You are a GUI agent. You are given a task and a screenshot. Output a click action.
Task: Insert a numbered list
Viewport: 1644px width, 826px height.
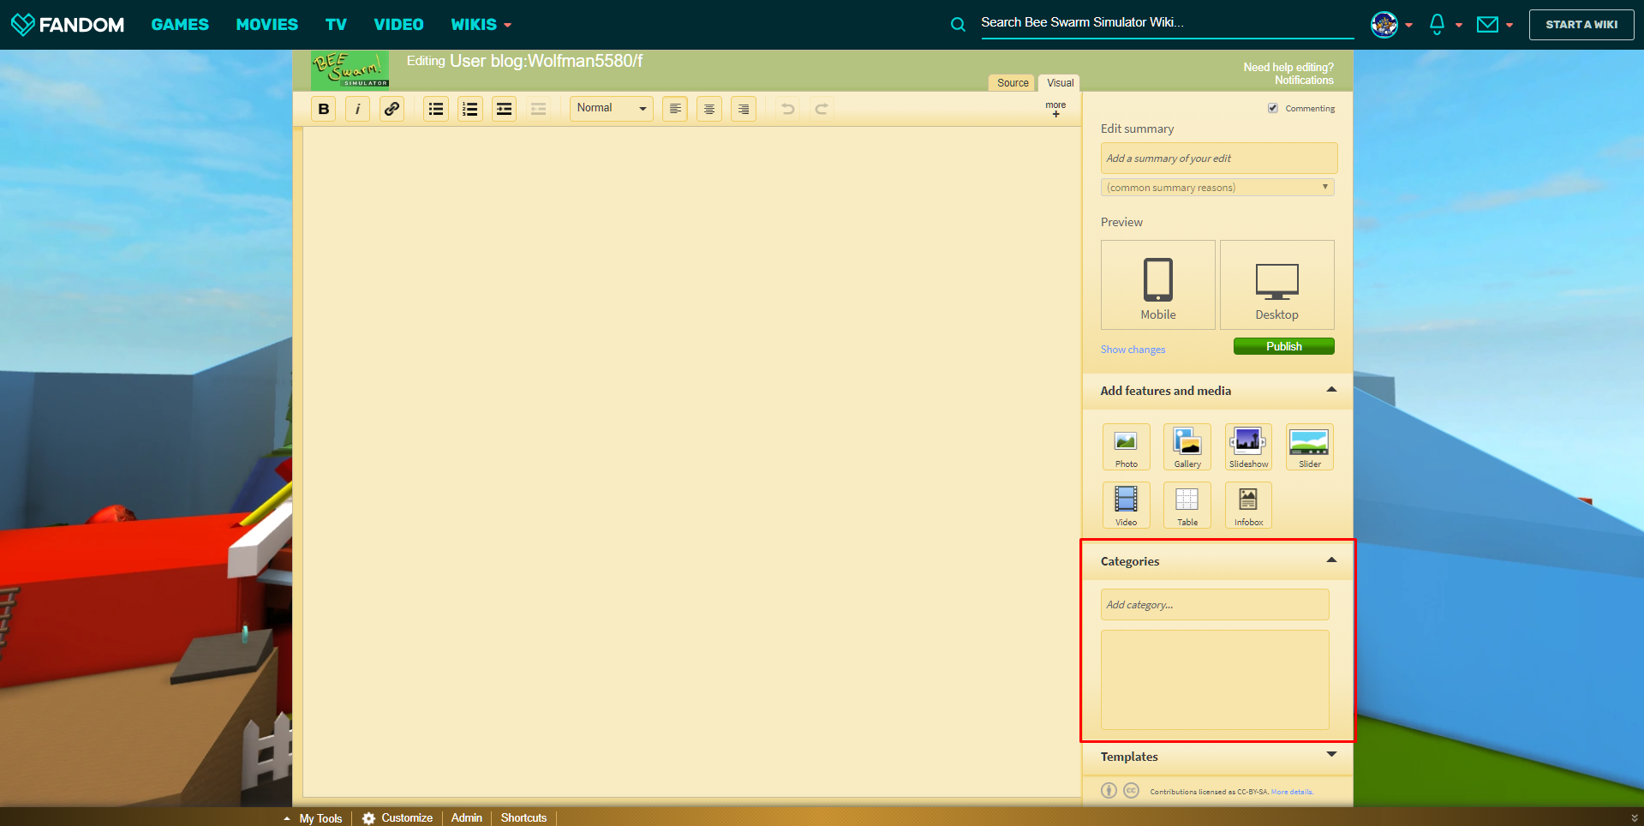tap(469, 109)
